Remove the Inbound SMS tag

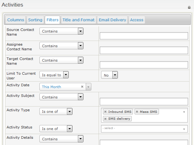point(105,112)
